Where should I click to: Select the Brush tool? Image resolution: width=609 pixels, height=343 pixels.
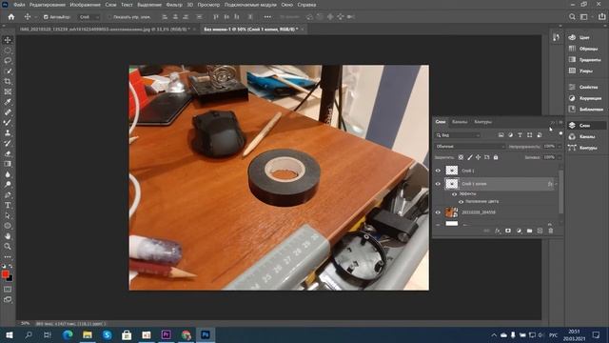click(x=8, y=123)
